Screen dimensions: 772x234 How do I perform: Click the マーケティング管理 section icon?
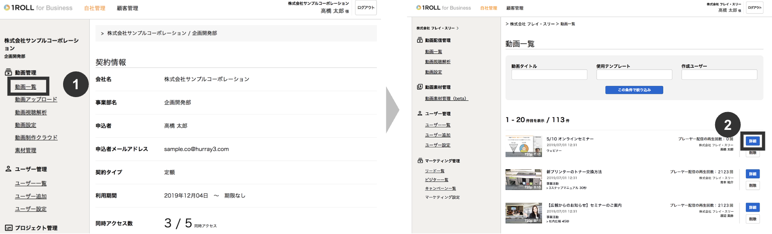tap(420, 161)
